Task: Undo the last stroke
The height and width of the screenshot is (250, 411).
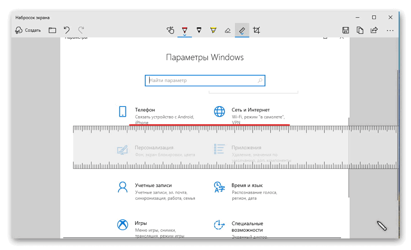Action: (x=66, y=30)
